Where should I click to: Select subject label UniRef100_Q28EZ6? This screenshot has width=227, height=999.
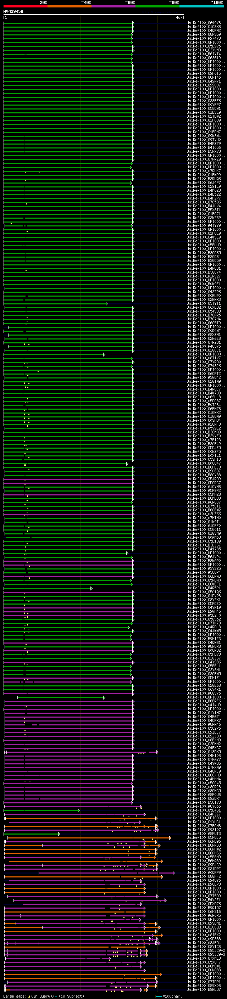(x=204, y=101)
